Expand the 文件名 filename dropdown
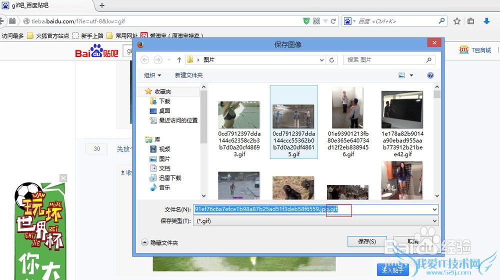 click(x=434, y=209)
